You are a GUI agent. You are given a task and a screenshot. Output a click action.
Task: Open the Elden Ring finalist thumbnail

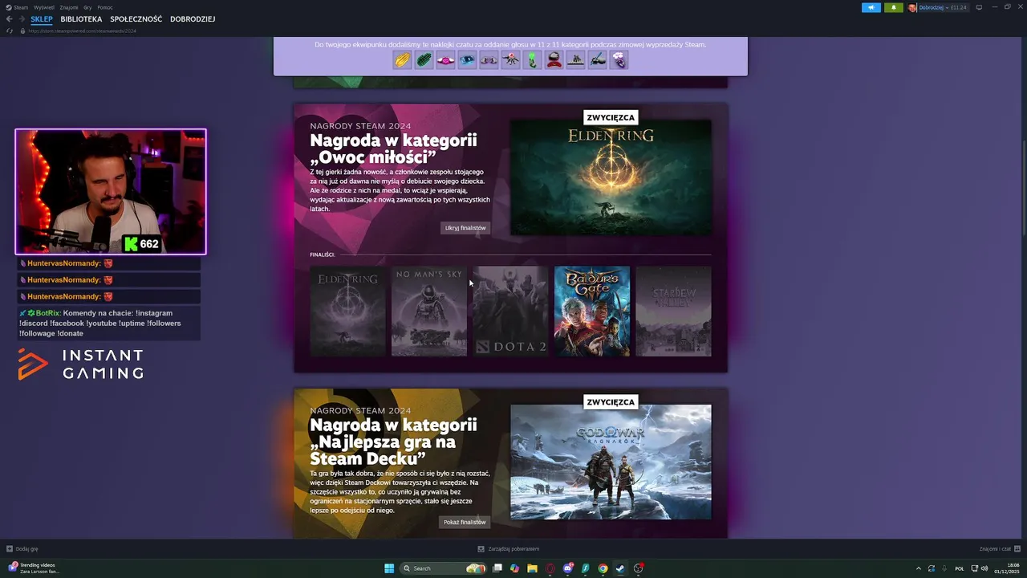pos(347,311)
